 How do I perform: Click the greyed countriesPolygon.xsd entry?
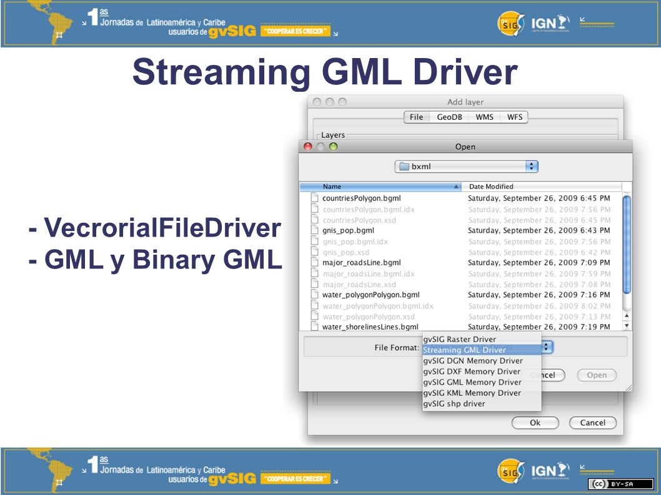(x=359, y=220)
